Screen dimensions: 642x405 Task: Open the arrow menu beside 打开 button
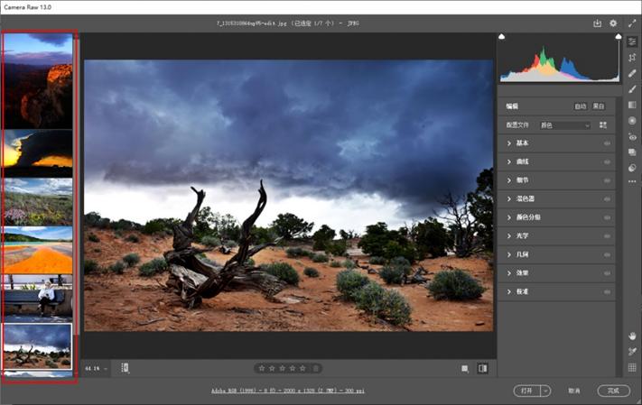pyautogui.click(x=545, y=391)
